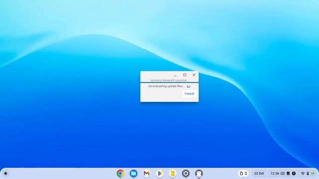Click the help question mark tray icon
319x179 pixels.
click(294, 174)
